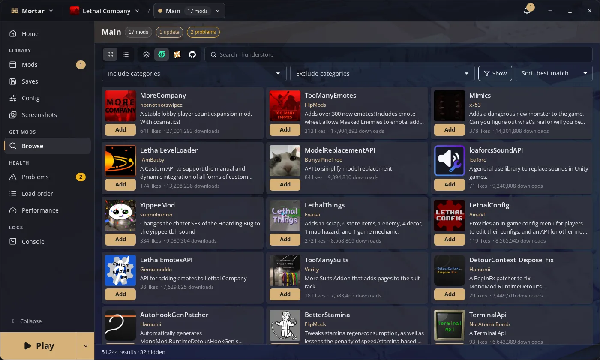This screenshot has width=600, height=360.
Task: Add the LethalEmotesAPI mod
Action: pos(120,294)
